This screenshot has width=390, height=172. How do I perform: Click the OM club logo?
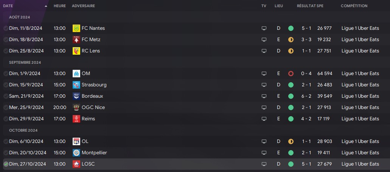coord(76,74)
